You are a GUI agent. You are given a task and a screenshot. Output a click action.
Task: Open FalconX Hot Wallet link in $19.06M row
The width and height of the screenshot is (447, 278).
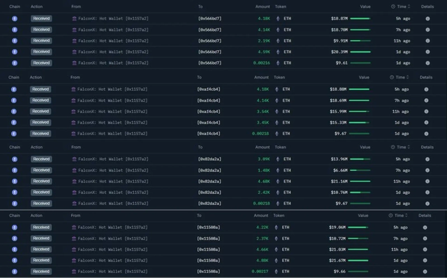coord(112,227)
